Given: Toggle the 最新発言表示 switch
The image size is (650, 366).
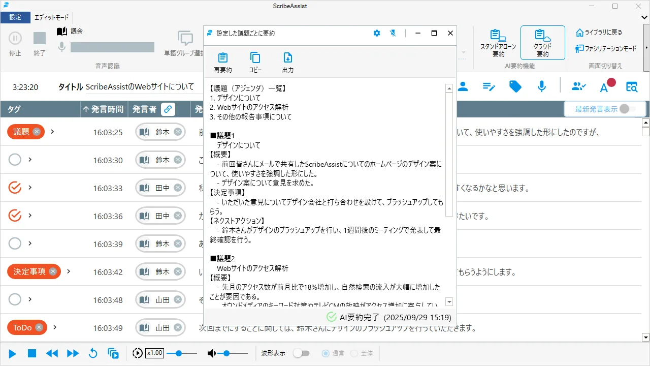Looking at the screenshot, I should (x=628, y=109).
